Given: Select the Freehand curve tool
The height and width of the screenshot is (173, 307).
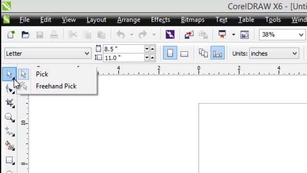Looking at the screenshot, I should [x=10, y=132].
